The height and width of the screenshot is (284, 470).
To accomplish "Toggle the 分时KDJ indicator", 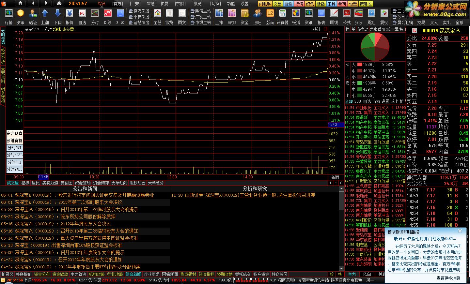I will point(15,162).
